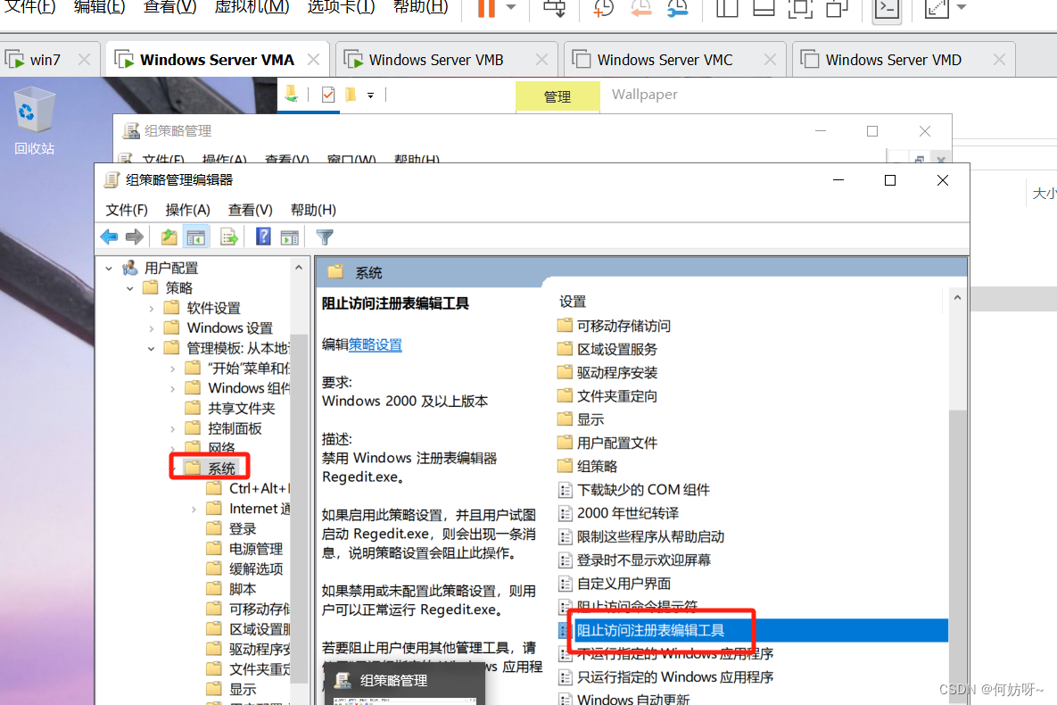Image resolution: width=1057 pixels, height=705 pixels.
Task: Expand the Windows 设置 tree node
Action: click(151, 328)
